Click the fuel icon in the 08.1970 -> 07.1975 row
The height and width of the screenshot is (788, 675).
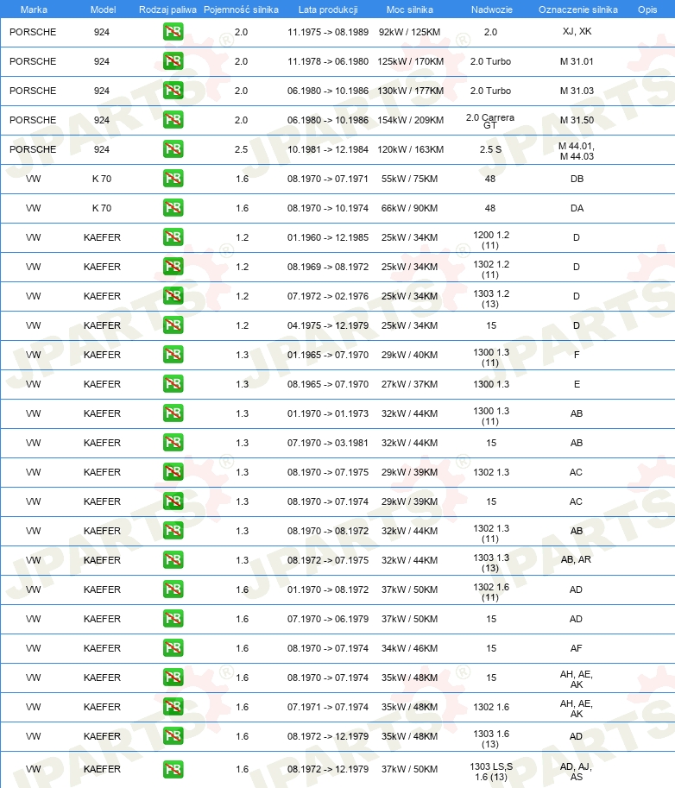tap(173, 472)
